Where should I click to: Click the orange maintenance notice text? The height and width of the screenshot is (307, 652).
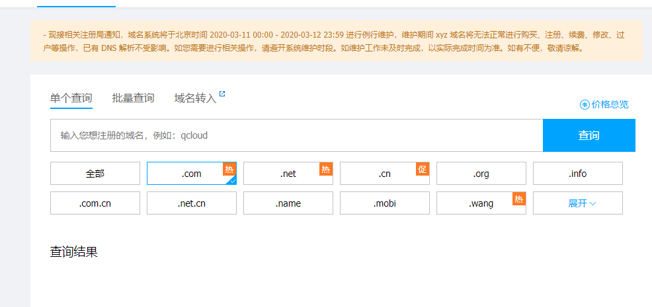(x=334, y=41)
